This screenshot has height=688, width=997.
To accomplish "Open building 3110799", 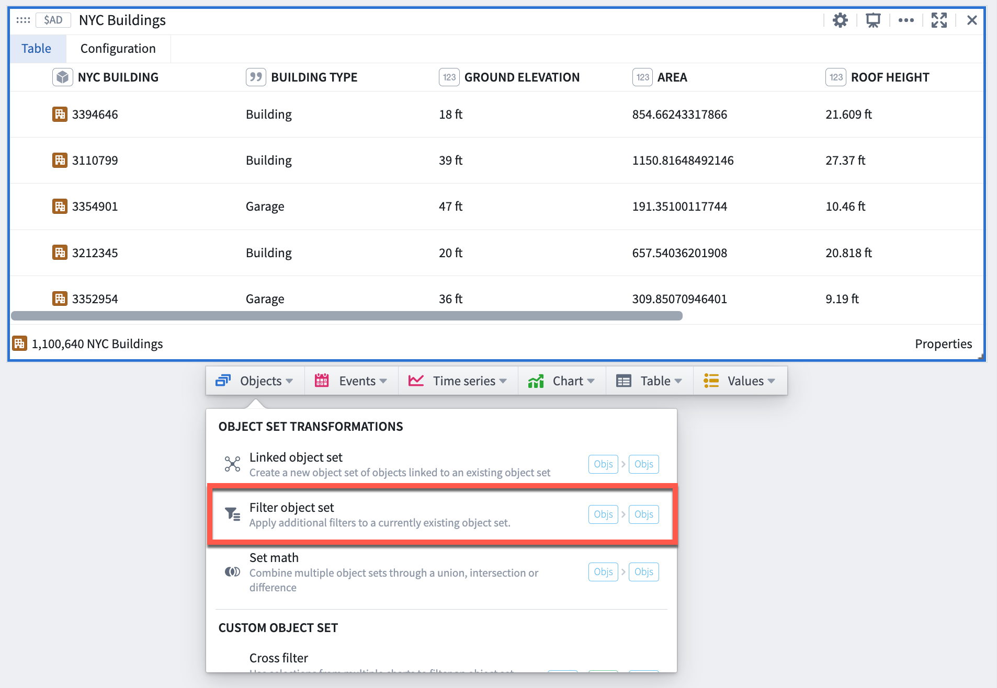I will pyautogui.click(x=95, y=160).
